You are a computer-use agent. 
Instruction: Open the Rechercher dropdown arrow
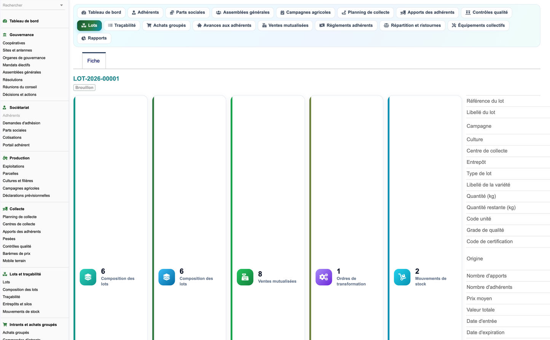(x=62, y=5)
